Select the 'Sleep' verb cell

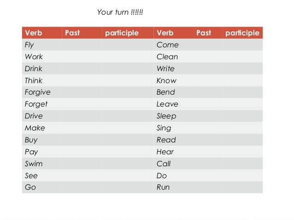(x=173, y=116)
